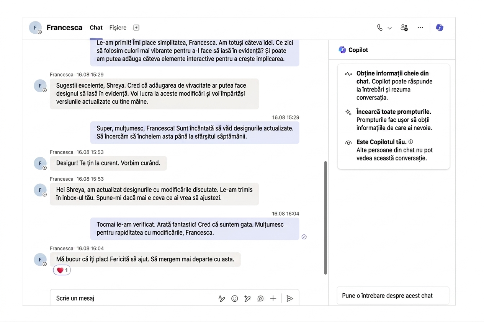Viewport: 484px width, 322px height.
Task: Click the info icon next to Este Copilotul tău
Action: (410, 142)
